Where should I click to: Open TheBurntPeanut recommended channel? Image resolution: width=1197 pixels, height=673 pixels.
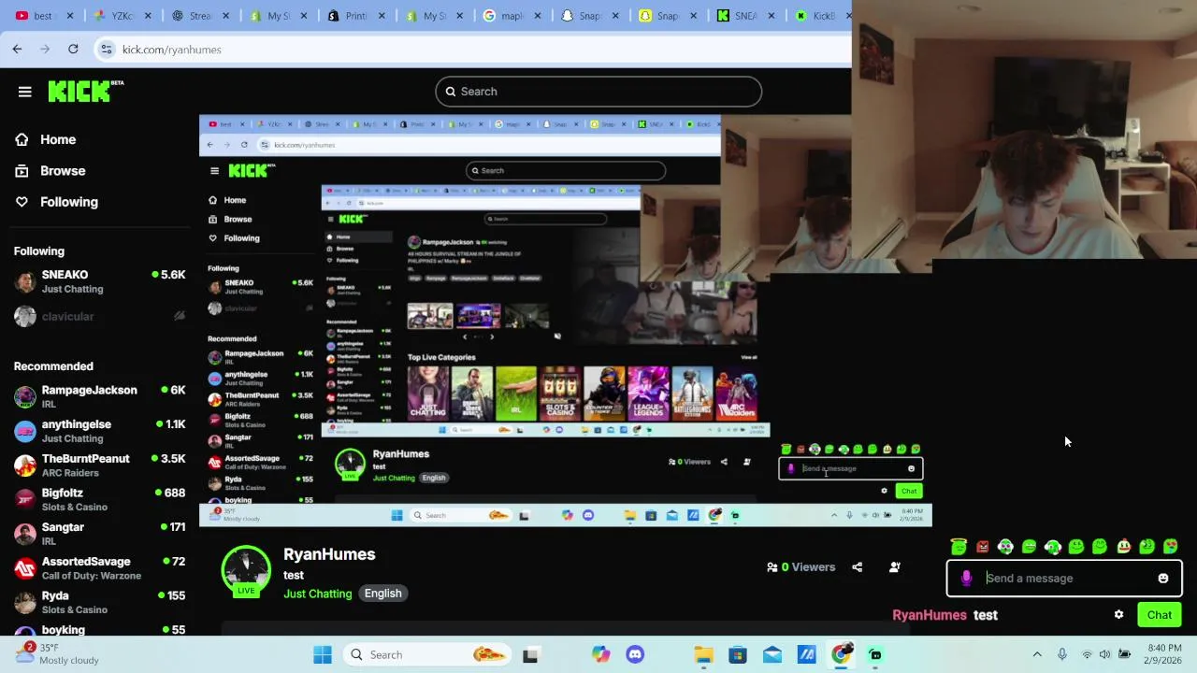[99, 465]
